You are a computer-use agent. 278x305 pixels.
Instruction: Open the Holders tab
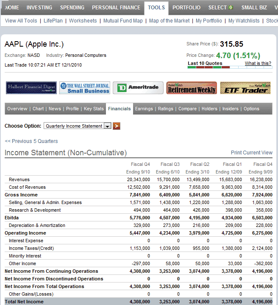coord(209,109)
